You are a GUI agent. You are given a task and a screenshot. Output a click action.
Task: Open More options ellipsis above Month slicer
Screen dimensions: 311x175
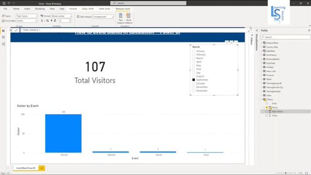pyautogui.click(x=236, y=42)
